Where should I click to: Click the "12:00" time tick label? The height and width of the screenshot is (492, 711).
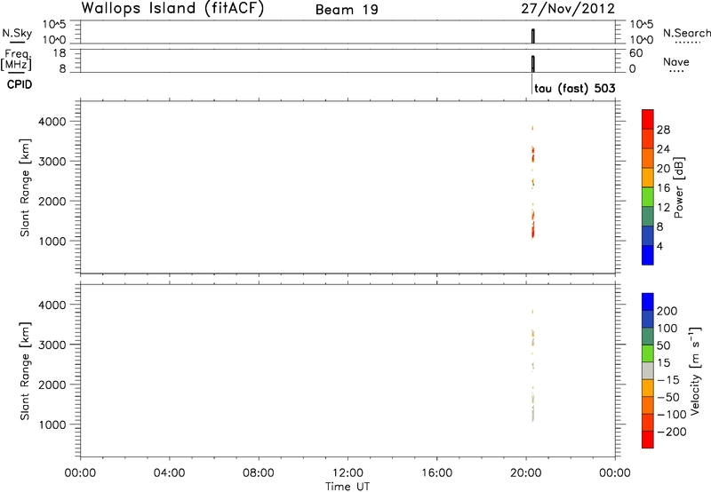pyautogui.click(x=348, y=473)
